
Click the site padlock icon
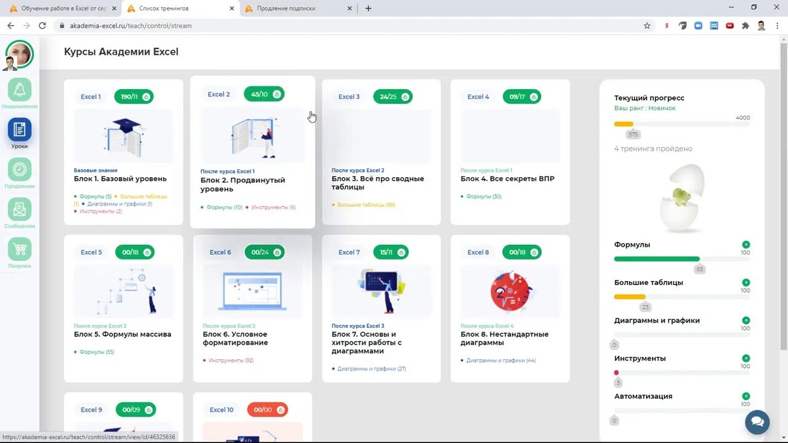coord(62,26)
